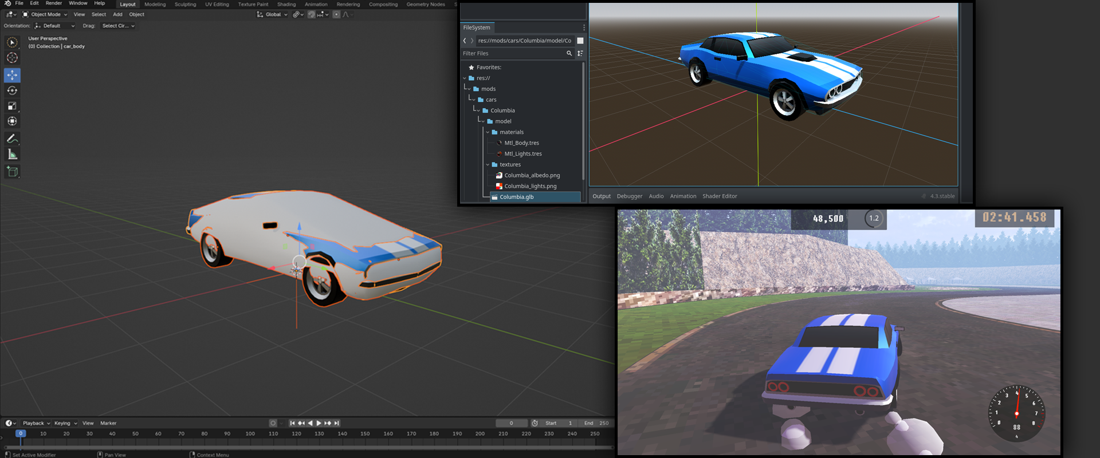Select the Scale tool
Viewport: 1100px width, 458px height.
tap(12, 106)
